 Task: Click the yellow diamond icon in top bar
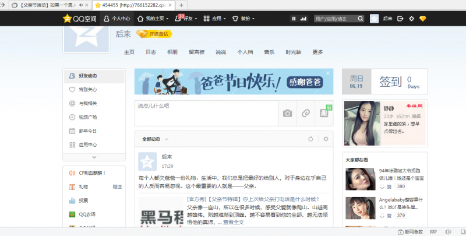[x=423, y=19]
